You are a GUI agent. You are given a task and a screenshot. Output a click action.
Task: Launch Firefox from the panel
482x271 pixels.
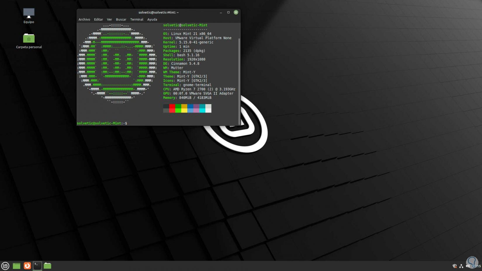point(27,266)
